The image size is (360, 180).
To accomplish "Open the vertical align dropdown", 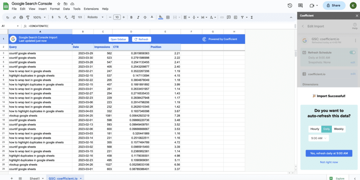I will coord(195,17).
